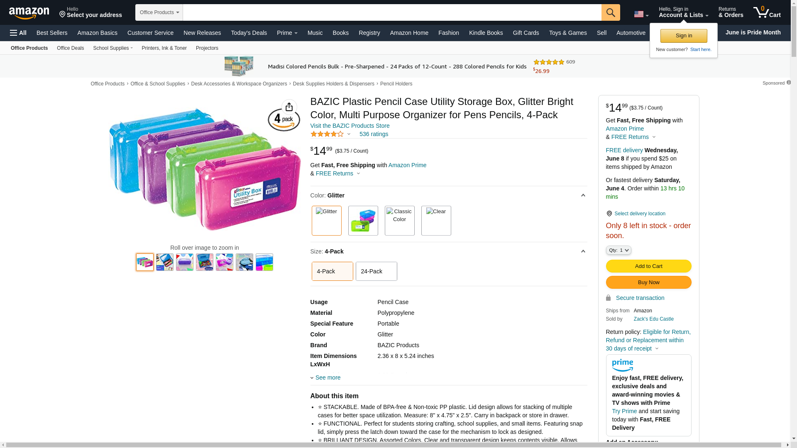
Task: Choose the Clear color option
Action: tap(436, 221)
